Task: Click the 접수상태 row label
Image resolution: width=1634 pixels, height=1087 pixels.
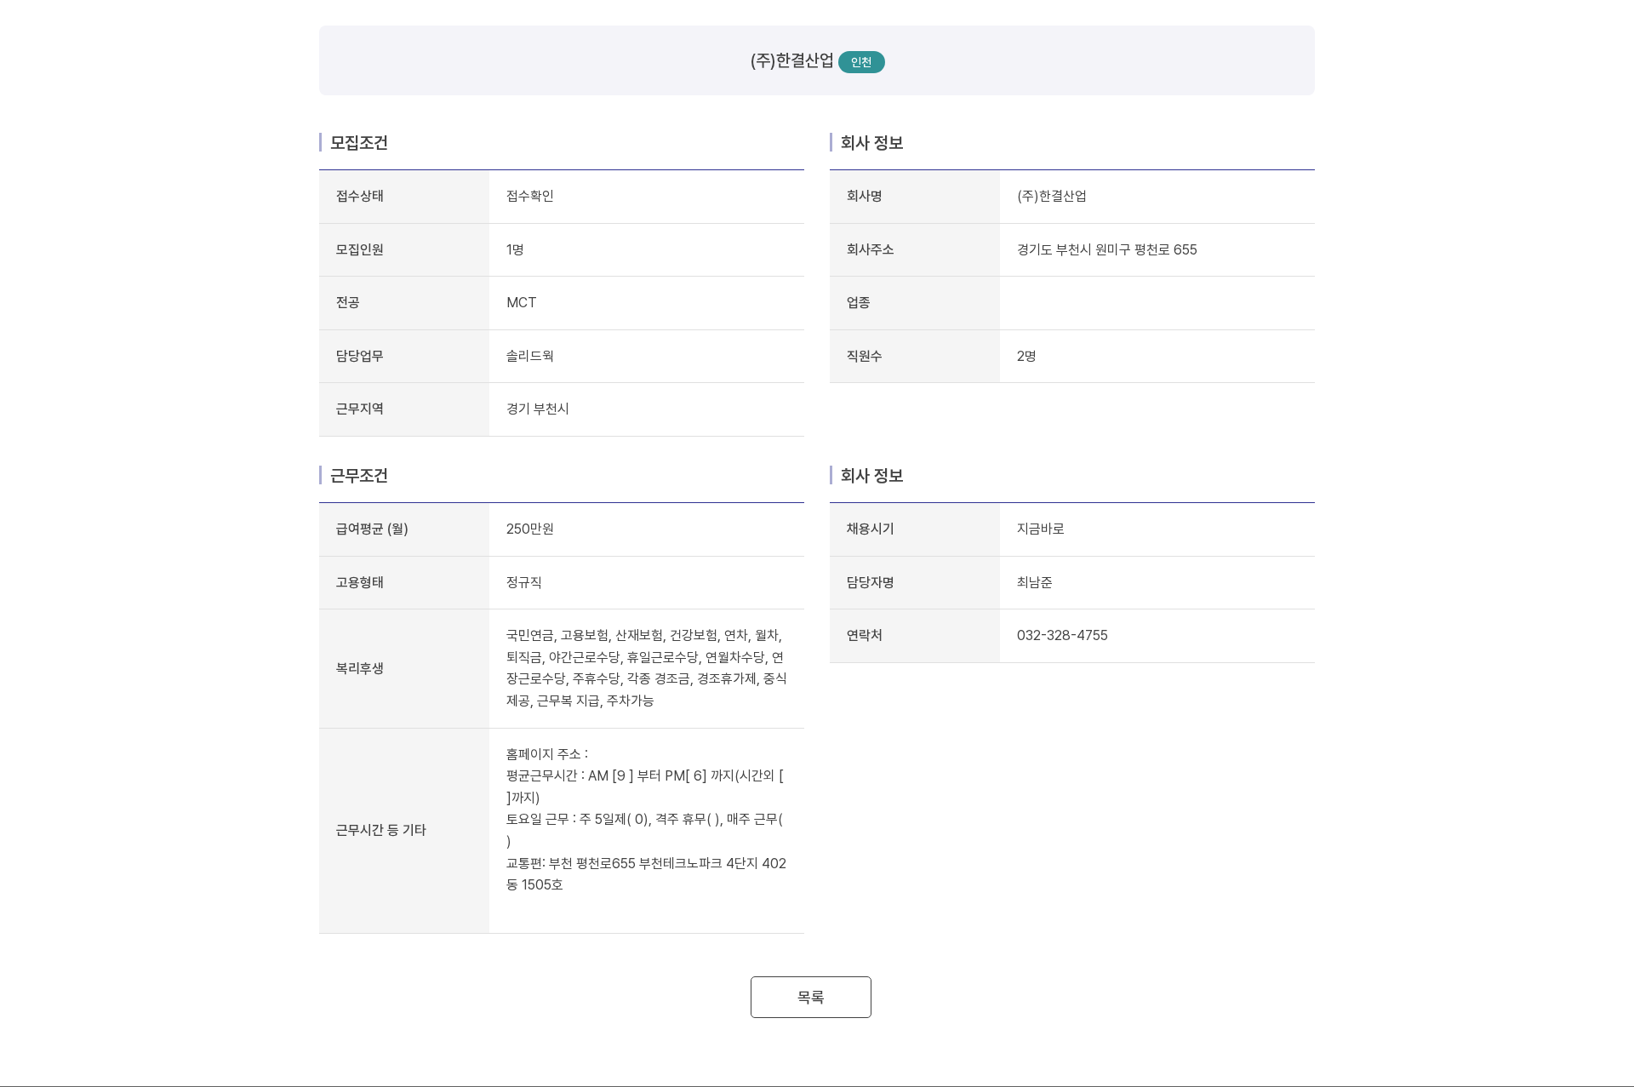Action: pos(360,196)
